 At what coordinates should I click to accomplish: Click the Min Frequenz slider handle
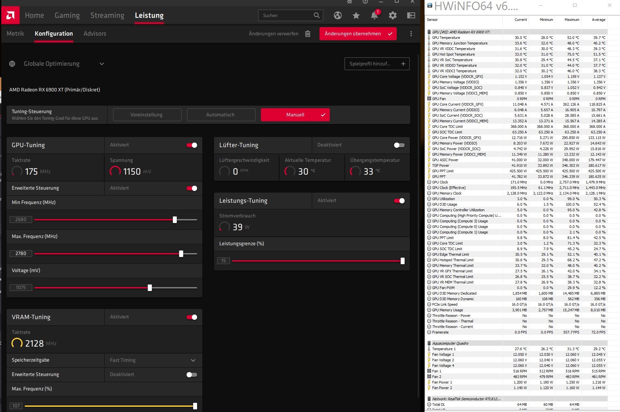pos(175,220)
